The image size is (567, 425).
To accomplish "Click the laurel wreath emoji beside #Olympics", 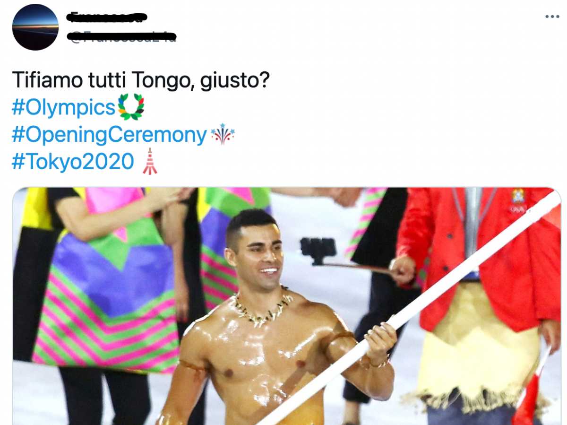I will 131,107.
